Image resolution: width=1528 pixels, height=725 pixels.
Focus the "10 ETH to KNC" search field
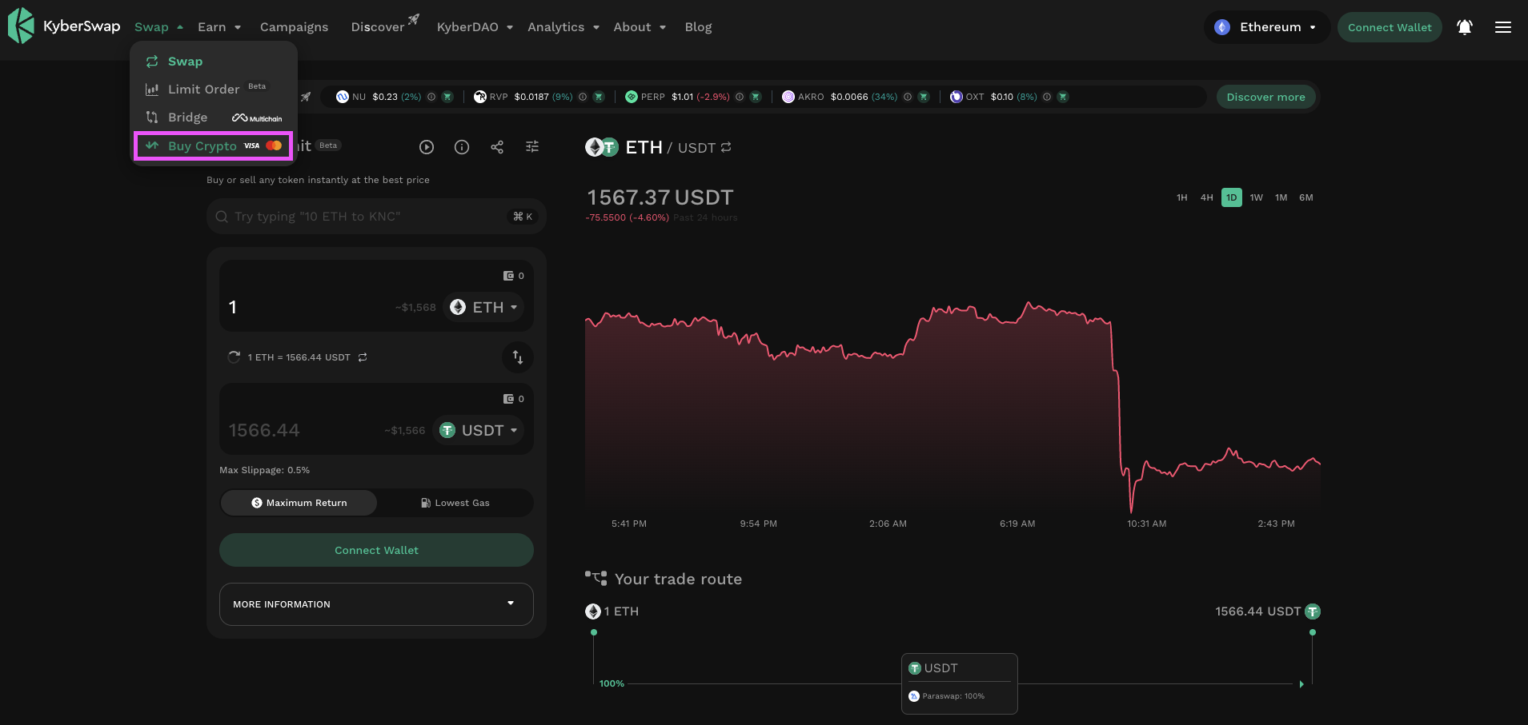(x=376, y=217)
